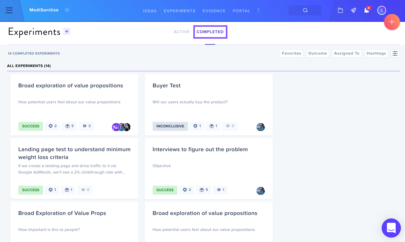Go to Experiments section

coord(179,11)
